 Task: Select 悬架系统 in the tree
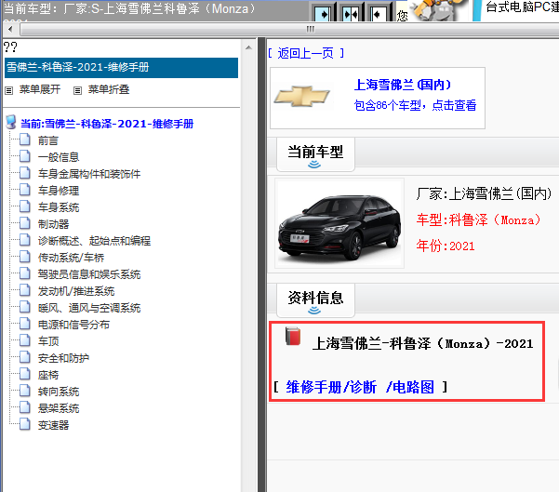59,408
